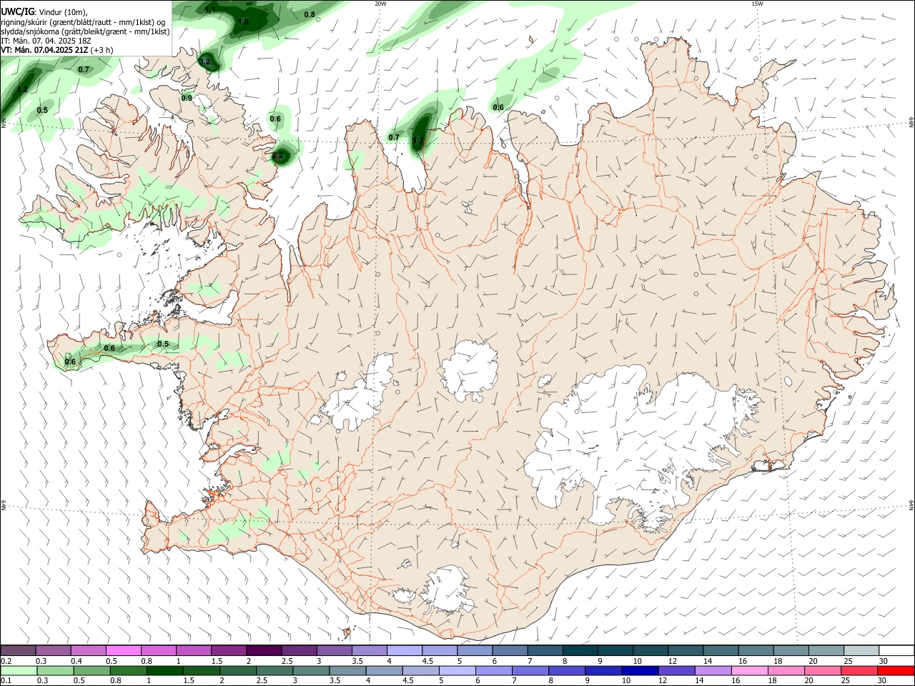Select the 'IT: Mán. 07. 04. 2025 18Z' line
915x686 pixels.
[x=46, y=41]
